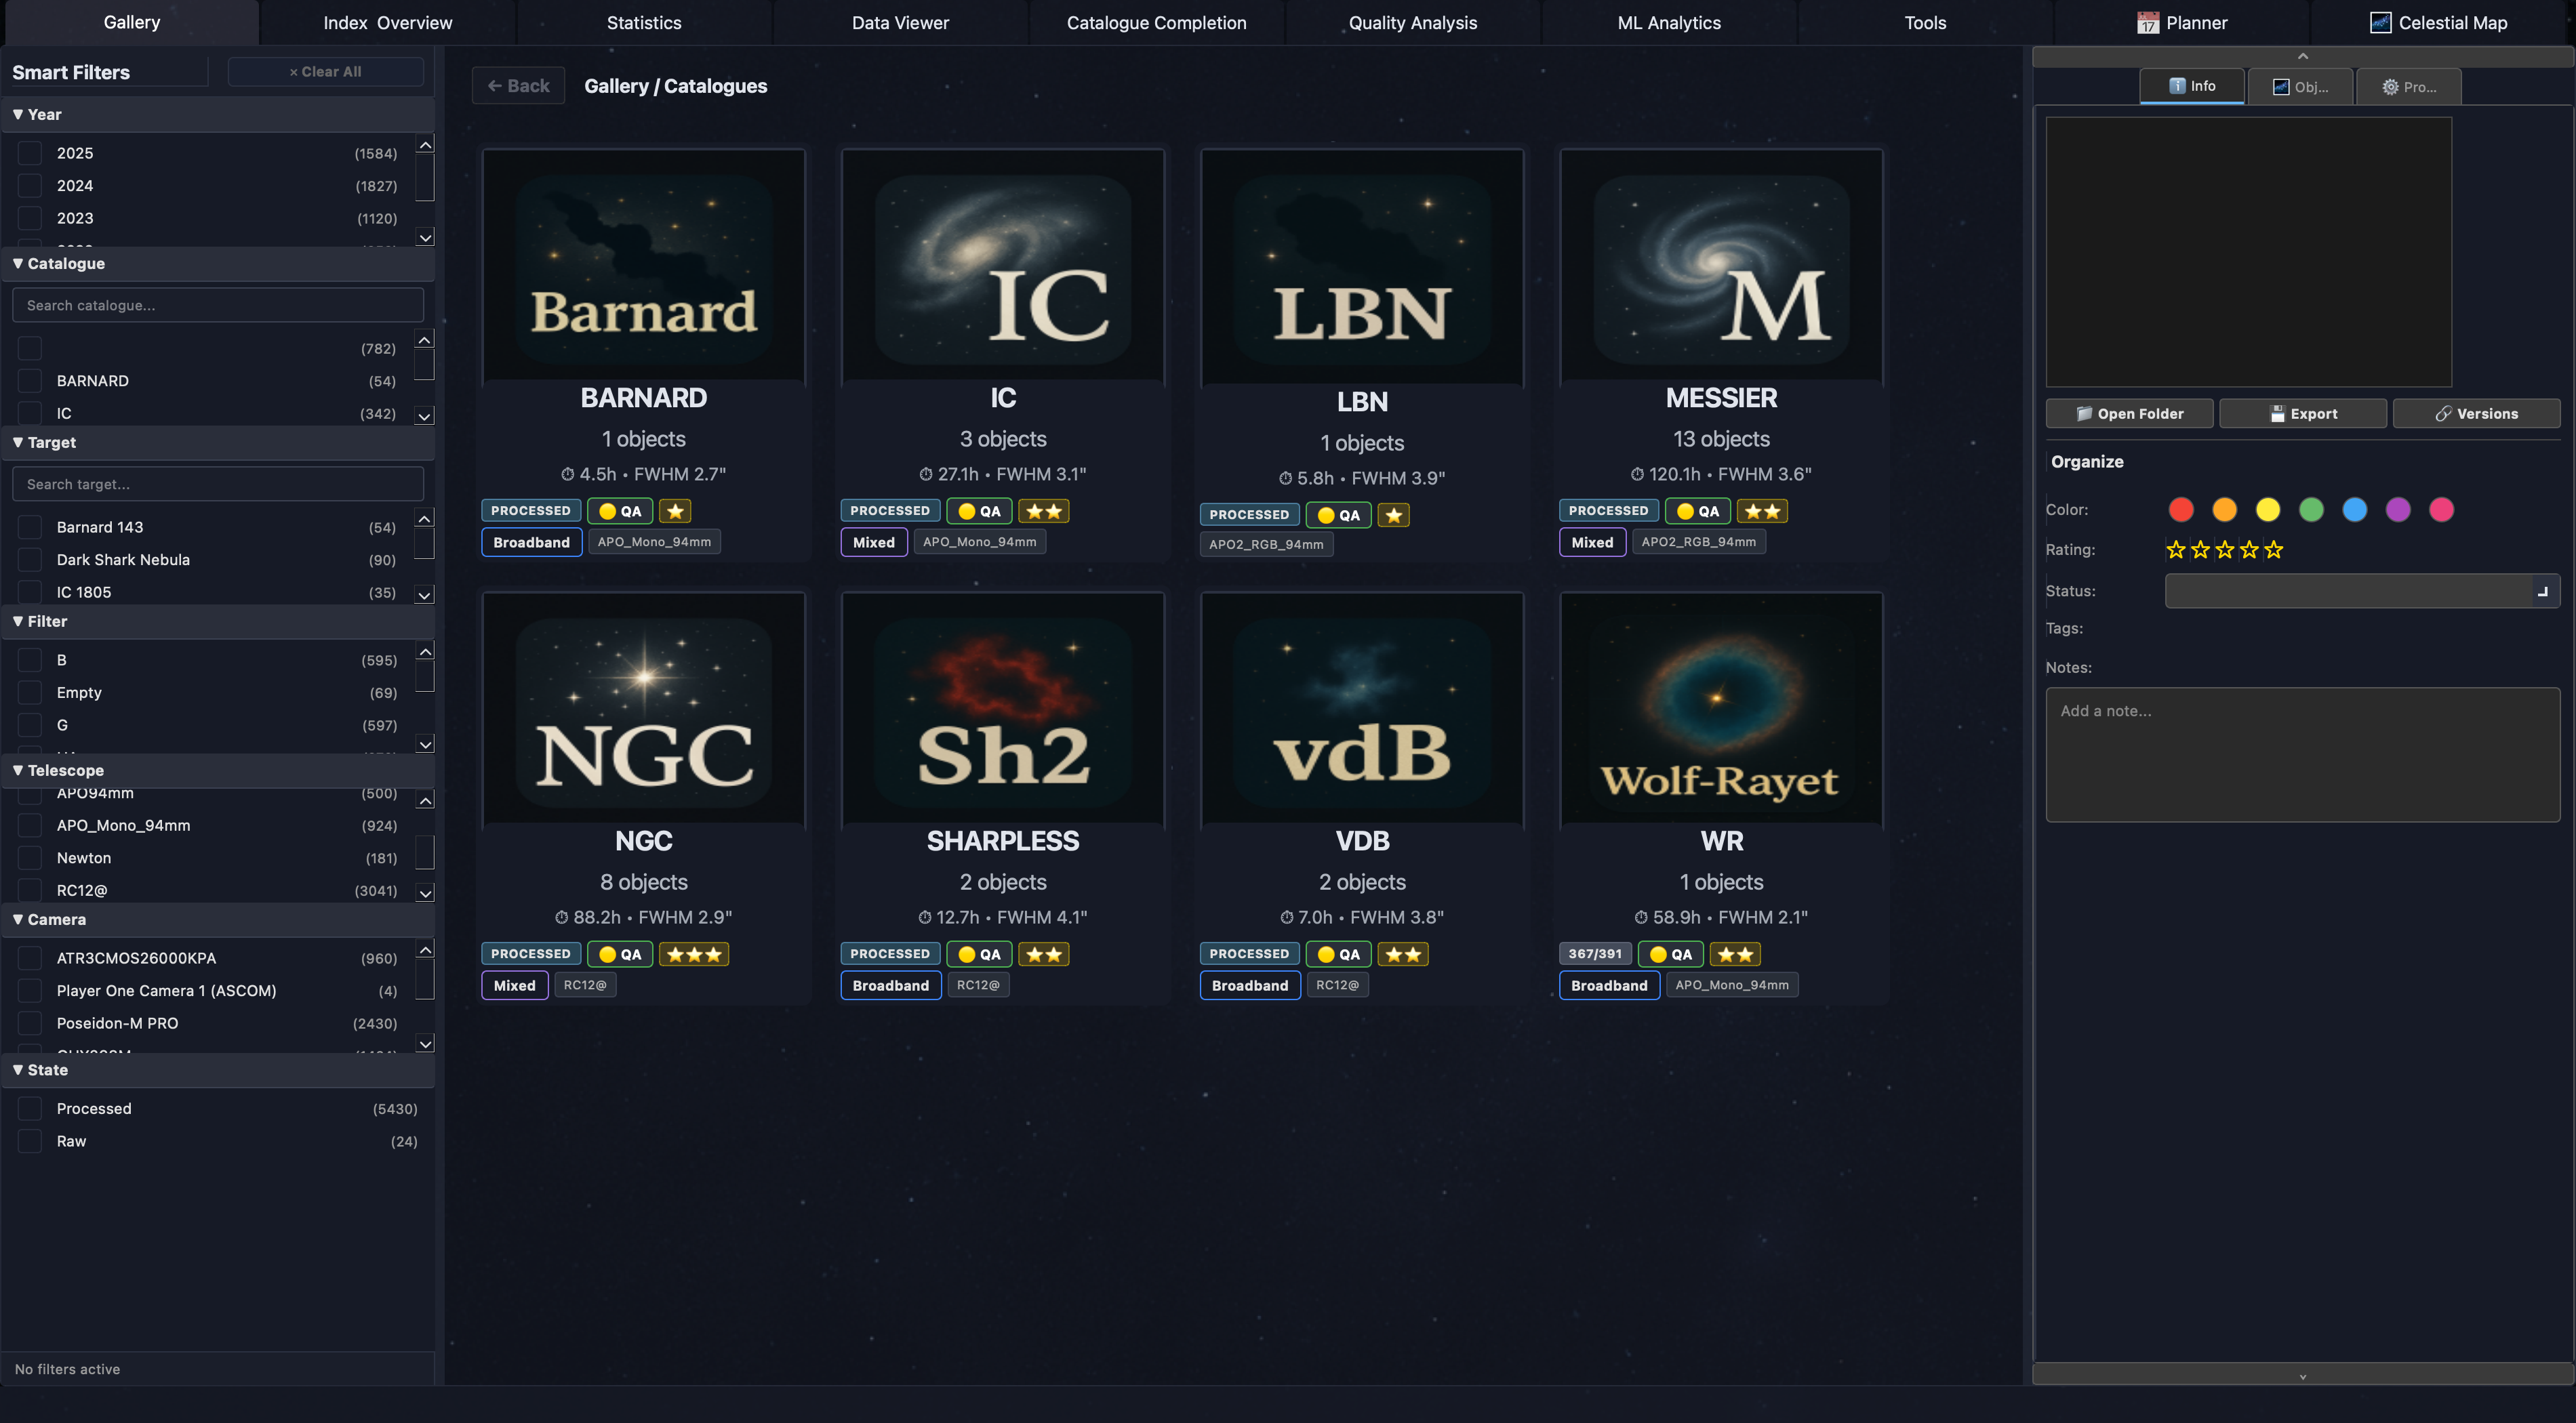The width and height of the screenshot is (2576, 1423).
Task: Switch to the Statistics tab
Action: coord(644,22)
